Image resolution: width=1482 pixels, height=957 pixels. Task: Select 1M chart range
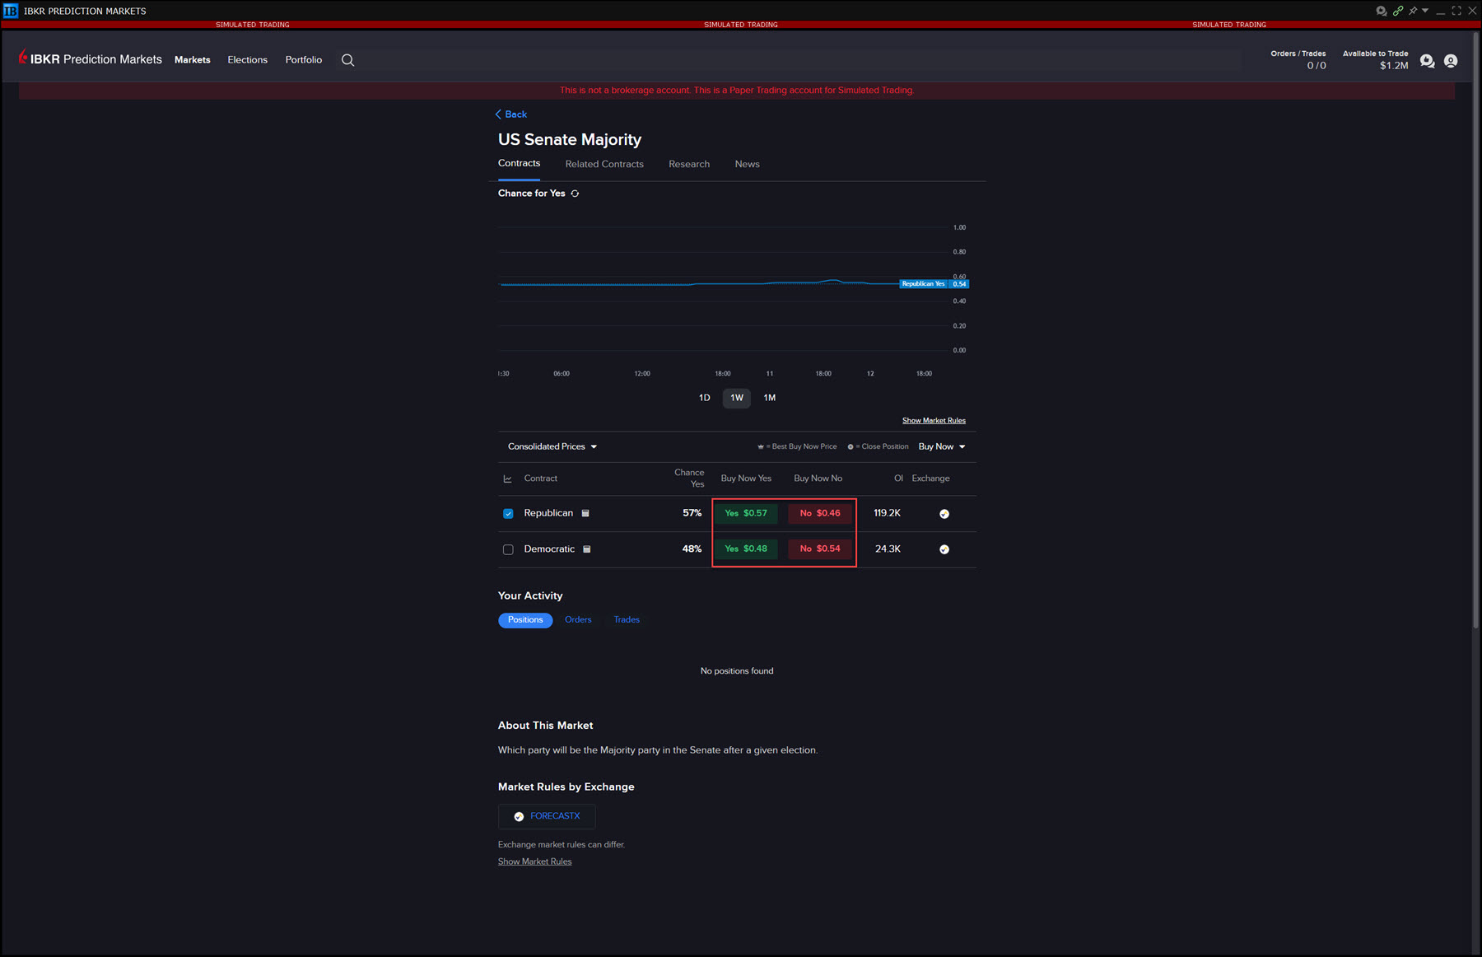[x=770, y=398]
